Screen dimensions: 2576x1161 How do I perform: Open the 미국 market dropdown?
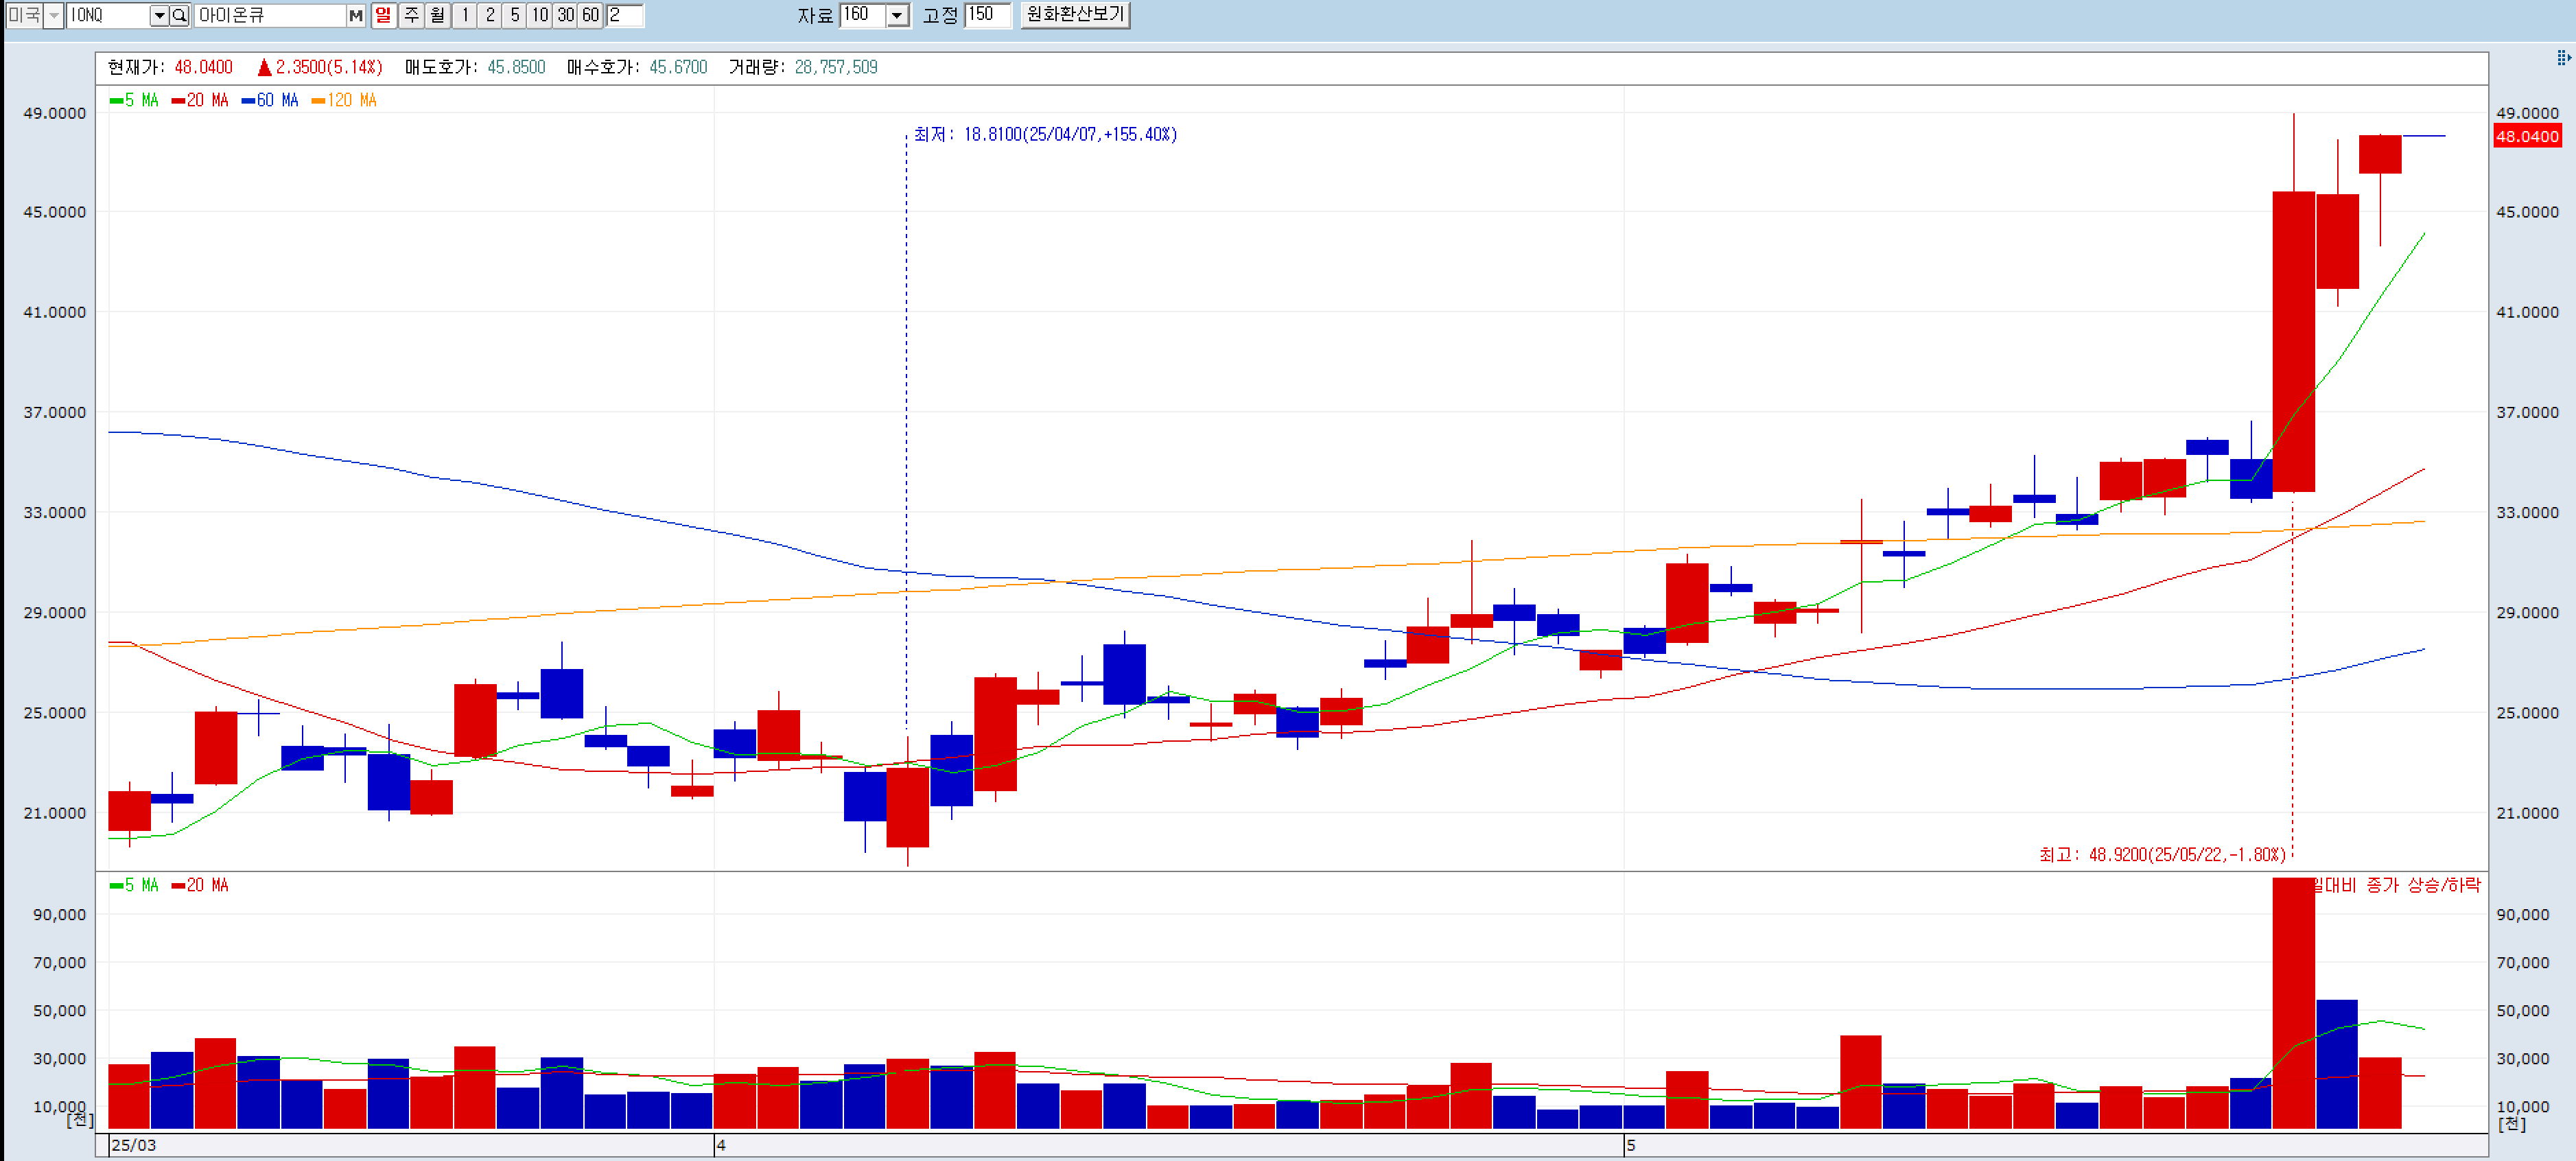point(54,15)
